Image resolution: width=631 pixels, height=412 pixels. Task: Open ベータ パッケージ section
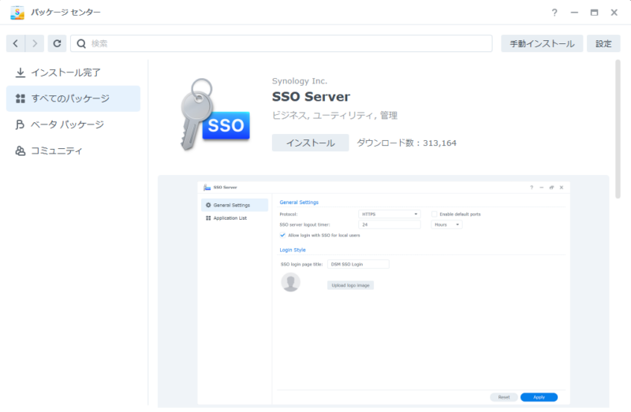pyautogui.click(x=73, y=124)
